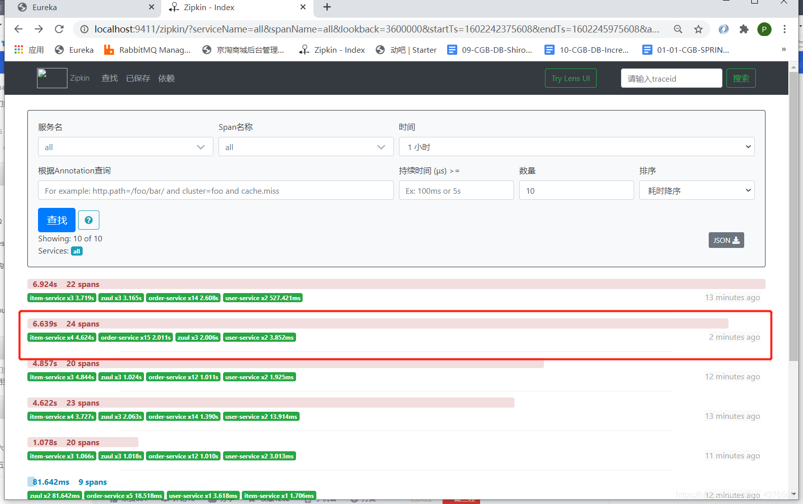Image resolution: width=803 pixels, height=504 pixels.
Task: Open the 动吧 | Starter bookmark
Action: coord(407,50)
